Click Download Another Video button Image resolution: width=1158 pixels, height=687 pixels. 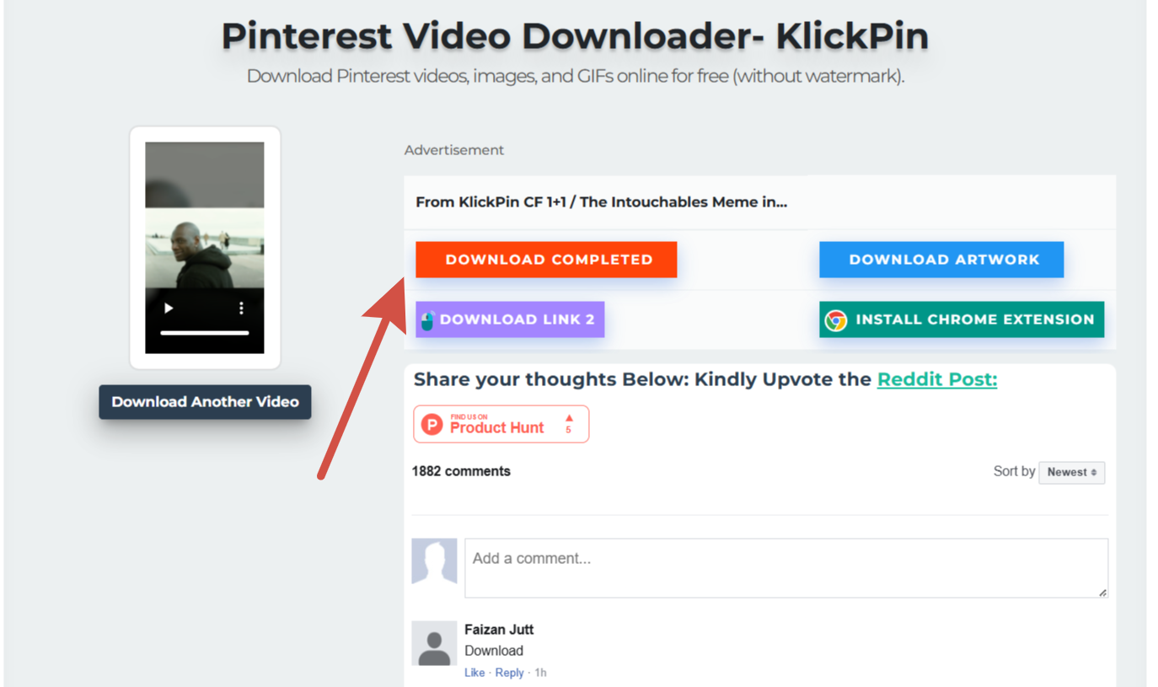[x=205, y=402]
